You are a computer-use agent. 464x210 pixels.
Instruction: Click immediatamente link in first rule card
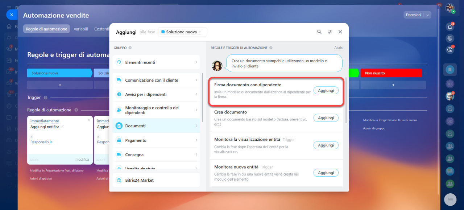click(x=45, y=121)
